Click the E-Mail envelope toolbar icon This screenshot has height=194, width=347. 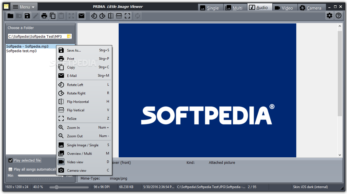point(81,16)
